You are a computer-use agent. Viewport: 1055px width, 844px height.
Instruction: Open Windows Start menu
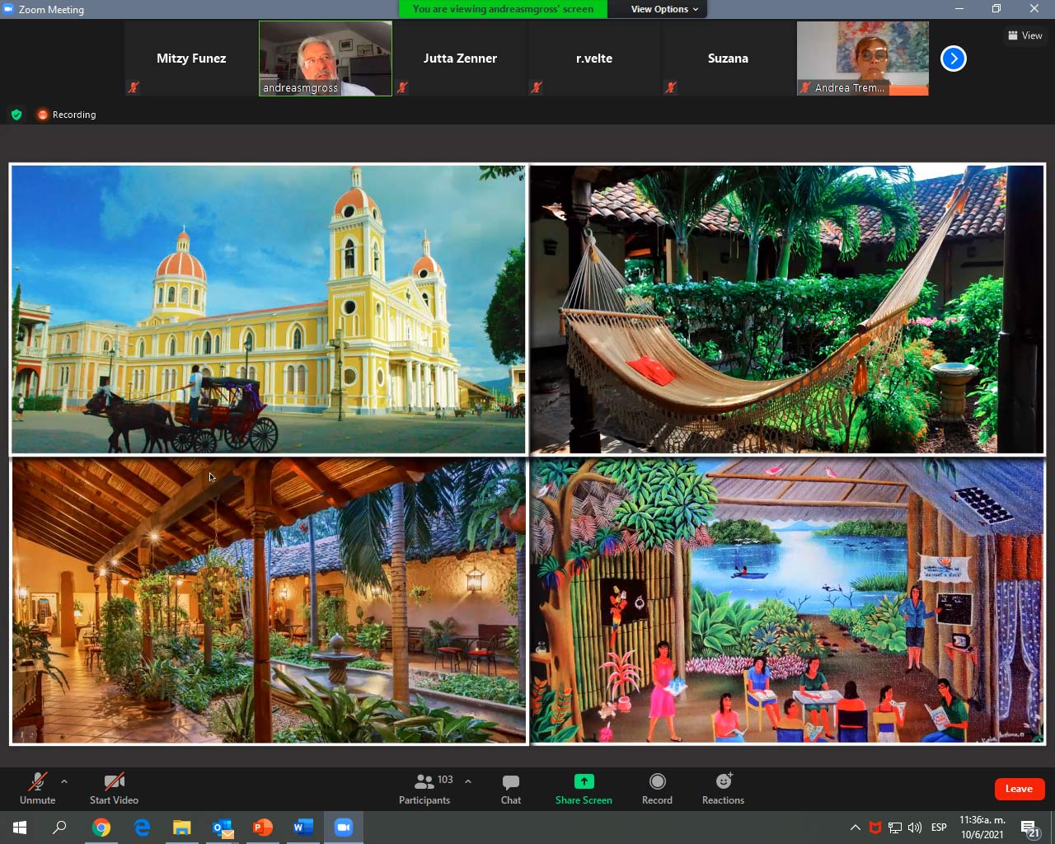[20, 828]
